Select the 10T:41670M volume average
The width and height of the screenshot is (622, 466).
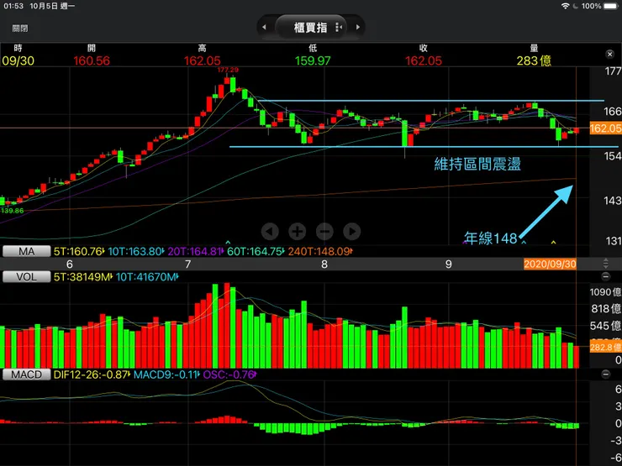click(147, 276)
